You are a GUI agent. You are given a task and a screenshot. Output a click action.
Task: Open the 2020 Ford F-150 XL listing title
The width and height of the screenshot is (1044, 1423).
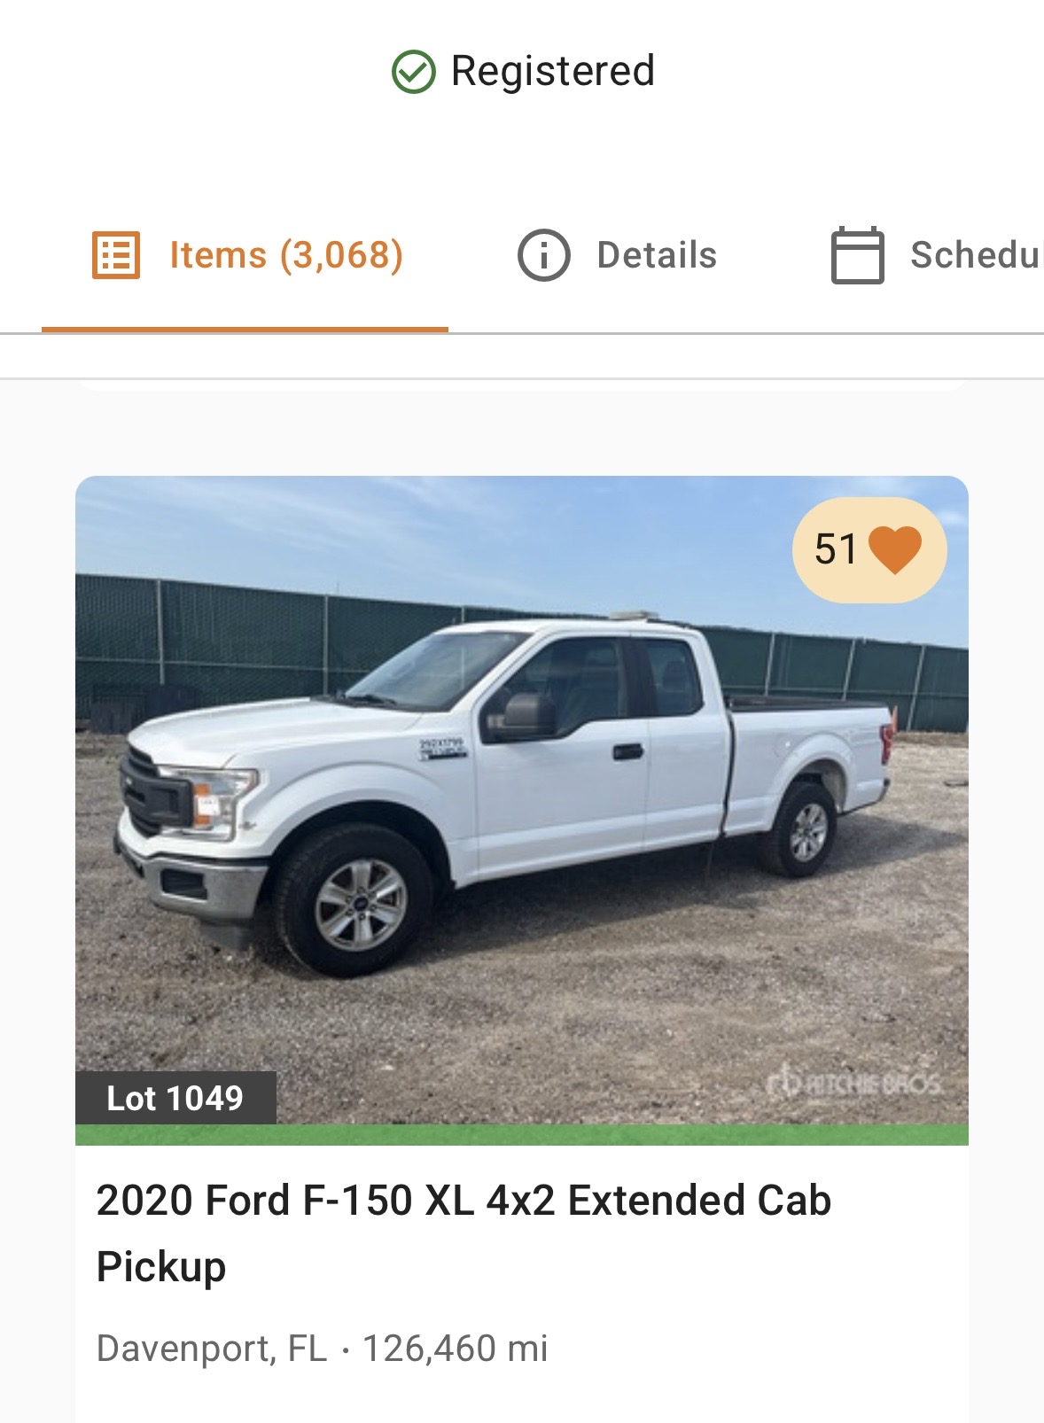pos(464,1233)
